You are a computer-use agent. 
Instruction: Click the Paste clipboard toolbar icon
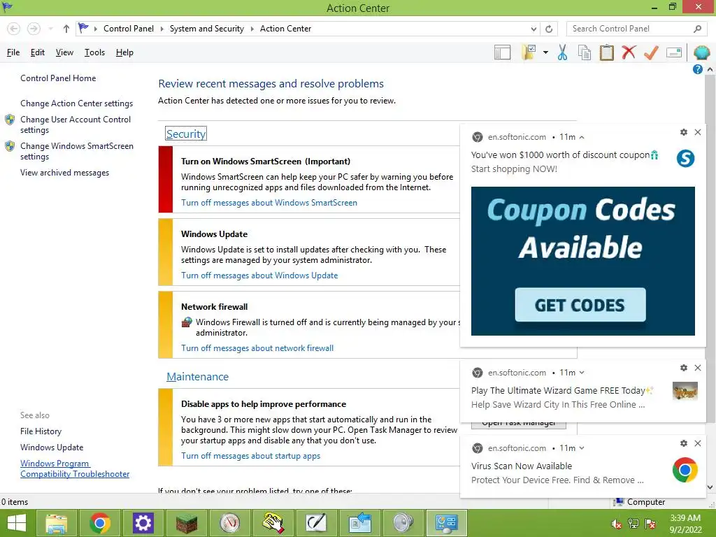pyautogui.click(x=606, y=52)
